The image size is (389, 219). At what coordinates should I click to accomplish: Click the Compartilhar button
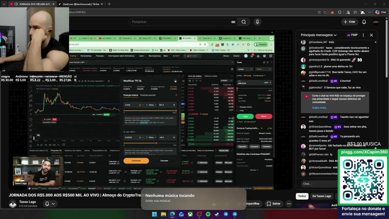coord(249,204)
